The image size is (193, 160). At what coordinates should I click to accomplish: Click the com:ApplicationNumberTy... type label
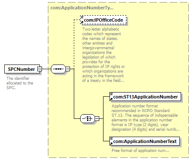coord(82,8)
